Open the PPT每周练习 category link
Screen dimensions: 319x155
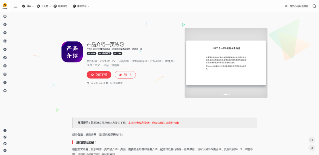[x=140, y=61]
